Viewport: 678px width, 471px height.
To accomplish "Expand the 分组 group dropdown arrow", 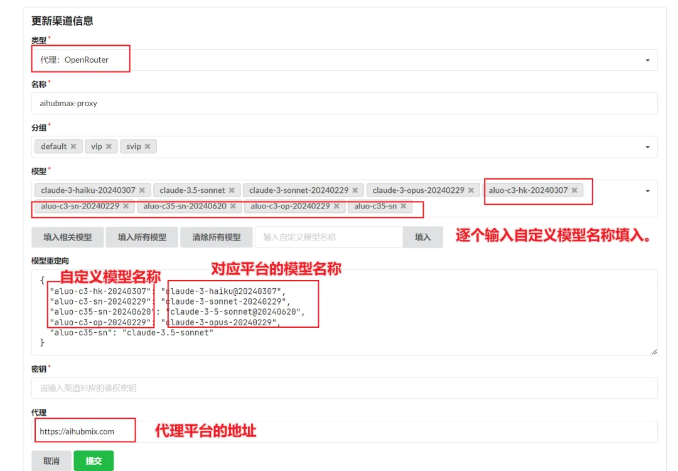I will [x=647, y=147].
